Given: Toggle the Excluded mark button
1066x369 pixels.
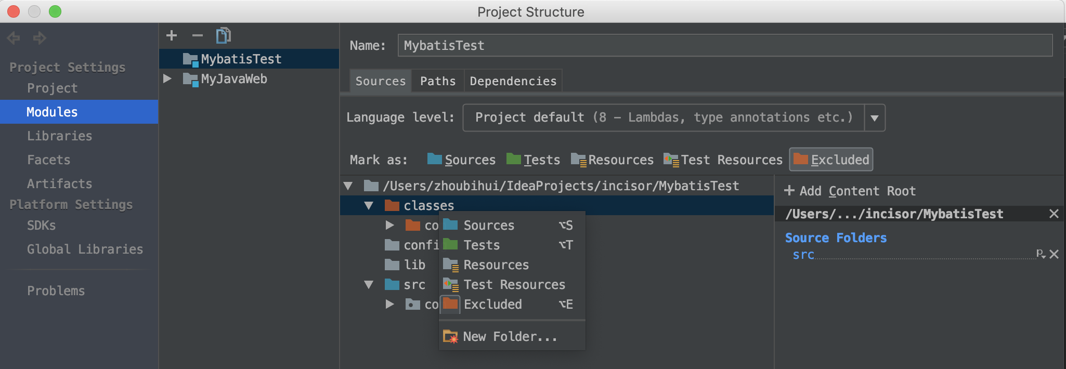Looking at the screenshot, I should point(831,160).
